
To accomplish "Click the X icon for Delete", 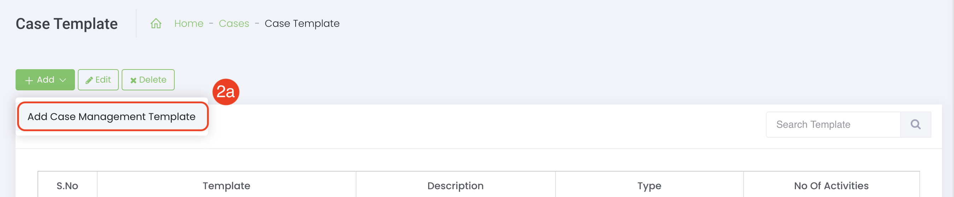I will coord(133,80).
